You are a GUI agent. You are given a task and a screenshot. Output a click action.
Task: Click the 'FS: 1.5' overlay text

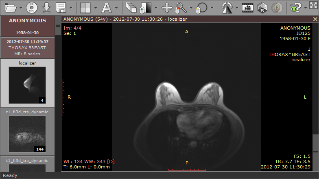302,156
